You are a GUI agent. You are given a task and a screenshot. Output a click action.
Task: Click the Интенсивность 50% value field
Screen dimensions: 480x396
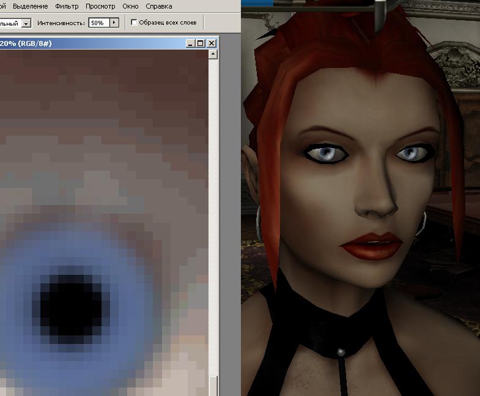coord(99,23)
